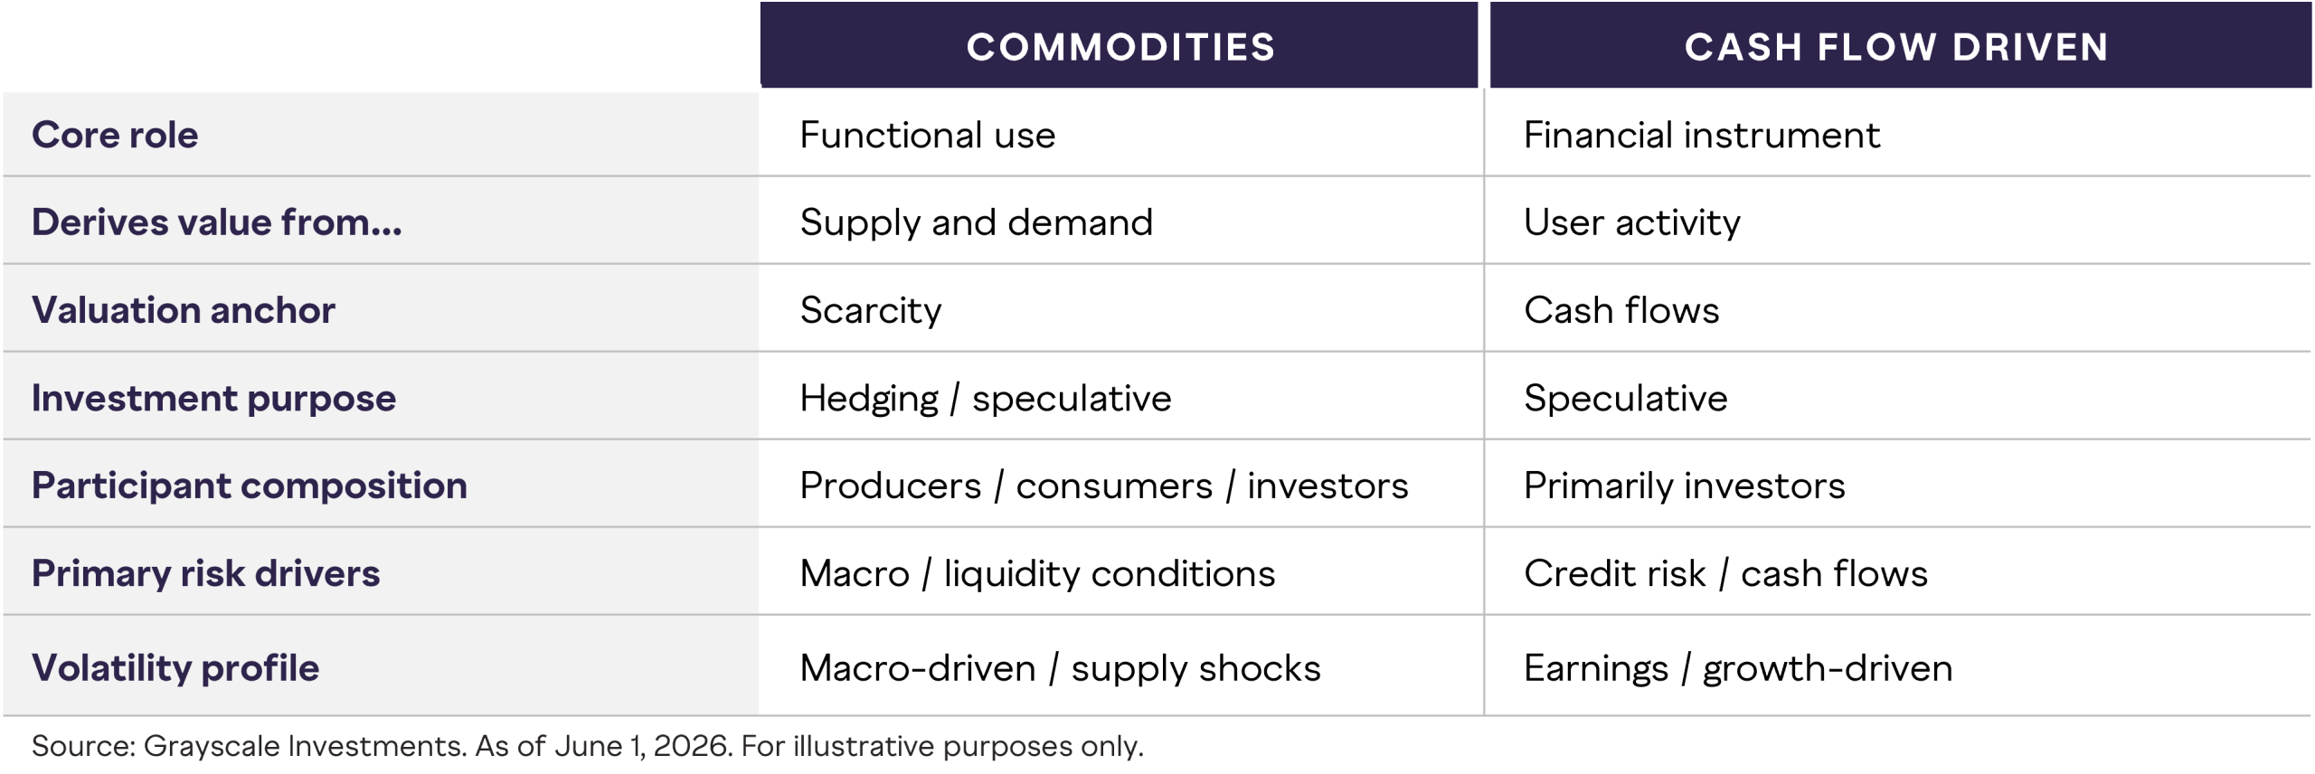This screenshot has width=2315, height=774.
Task: Select the Macro-driven / supply shocks cell
Action: [x=1061, y=668]
